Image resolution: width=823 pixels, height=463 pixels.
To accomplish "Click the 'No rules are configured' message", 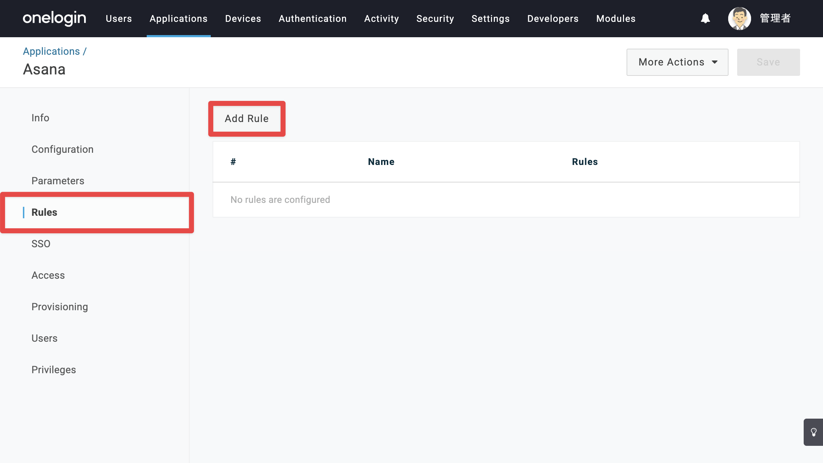I will 280,200.
